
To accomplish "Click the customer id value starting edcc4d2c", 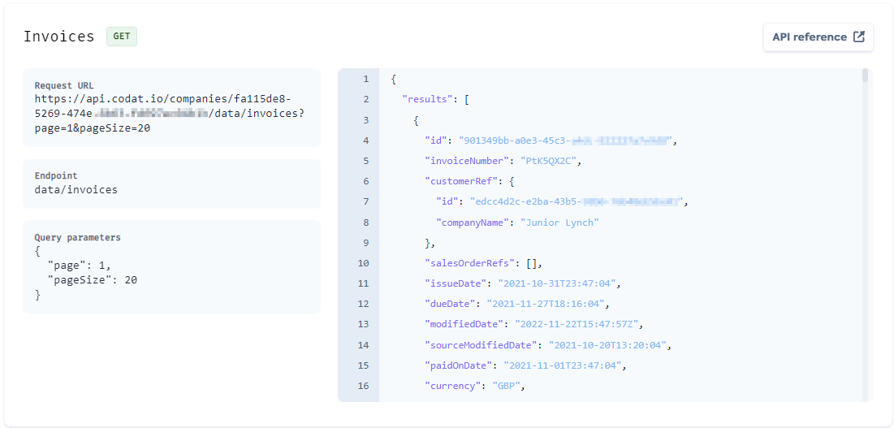I will click(577, 201).
